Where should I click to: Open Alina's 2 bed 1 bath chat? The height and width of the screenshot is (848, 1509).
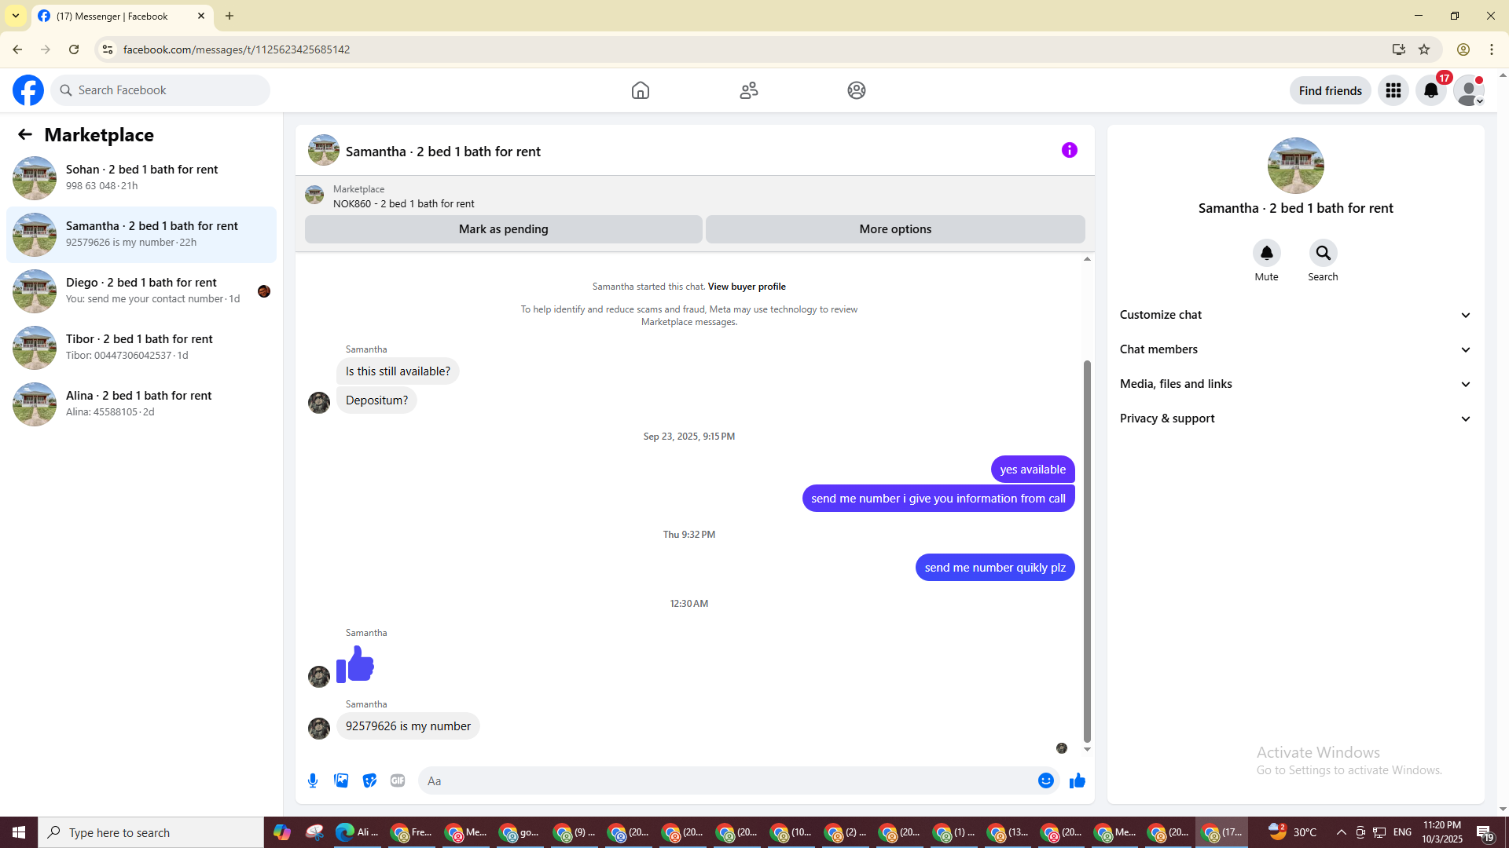click(x=141, y=404)
